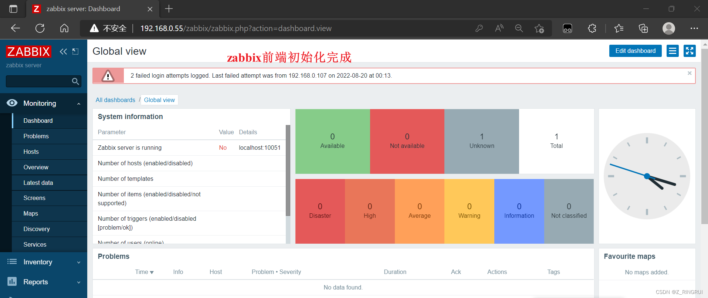The width and height of the screenshot is (708, 298).
Task: Activate the read aloud icon
Action: [x=499, y=28]
